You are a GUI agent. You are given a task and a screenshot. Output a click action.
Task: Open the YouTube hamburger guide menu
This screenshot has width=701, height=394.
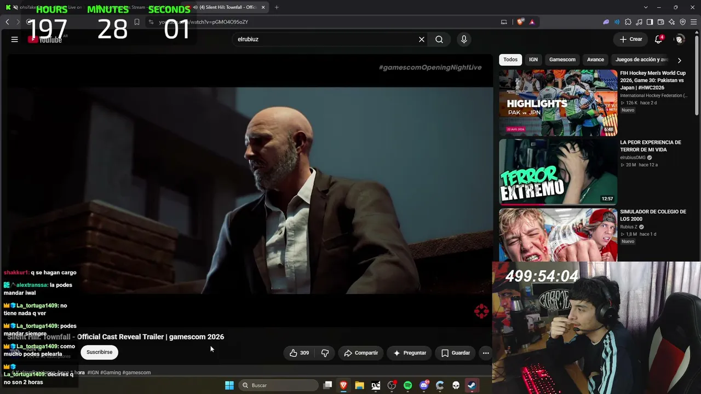pos(15,39)
